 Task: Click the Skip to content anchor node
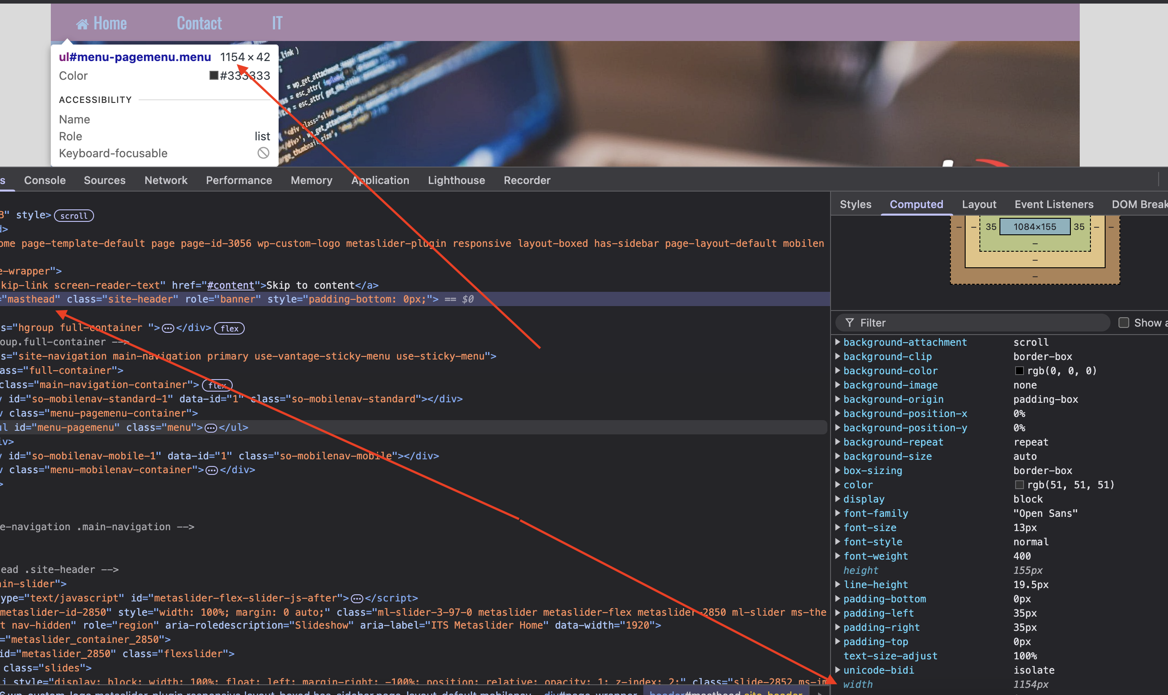tap(189, 285)
